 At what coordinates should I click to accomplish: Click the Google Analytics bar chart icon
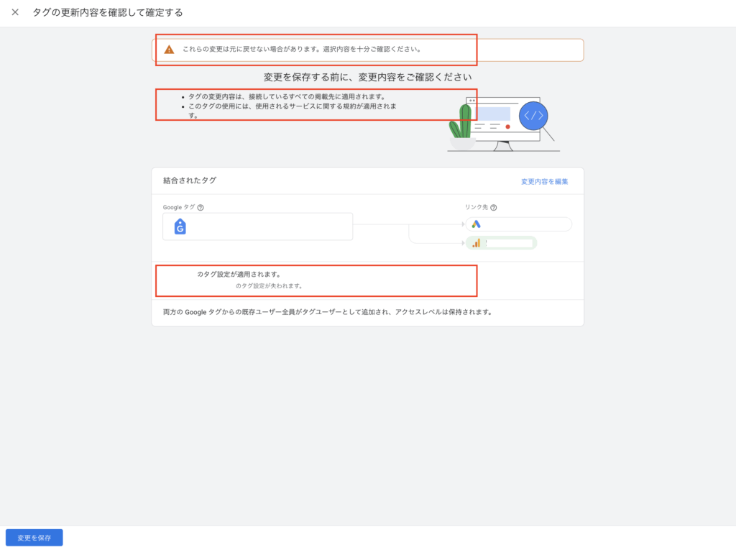click(x=476, y=243)
